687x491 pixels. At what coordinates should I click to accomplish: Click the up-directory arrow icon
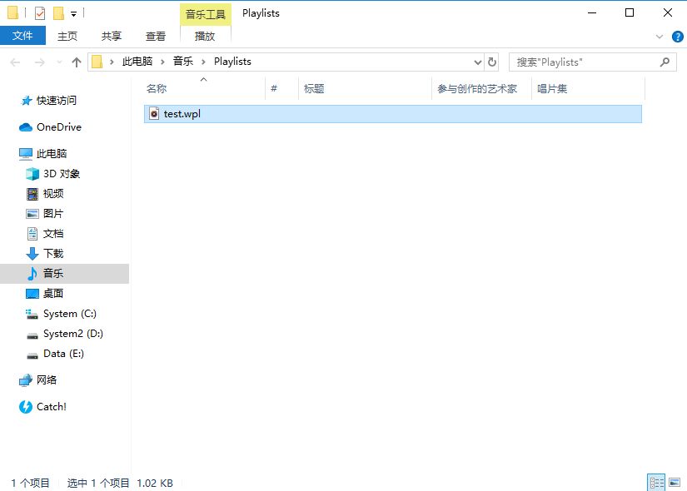[x=77, y=62]
